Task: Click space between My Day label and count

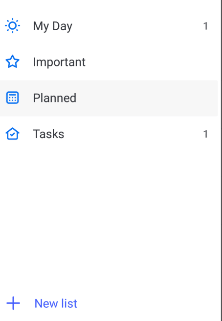Action: [137, 26]
